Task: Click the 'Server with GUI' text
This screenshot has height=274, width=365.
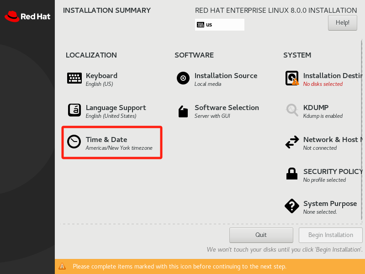Action: point(212,116)
